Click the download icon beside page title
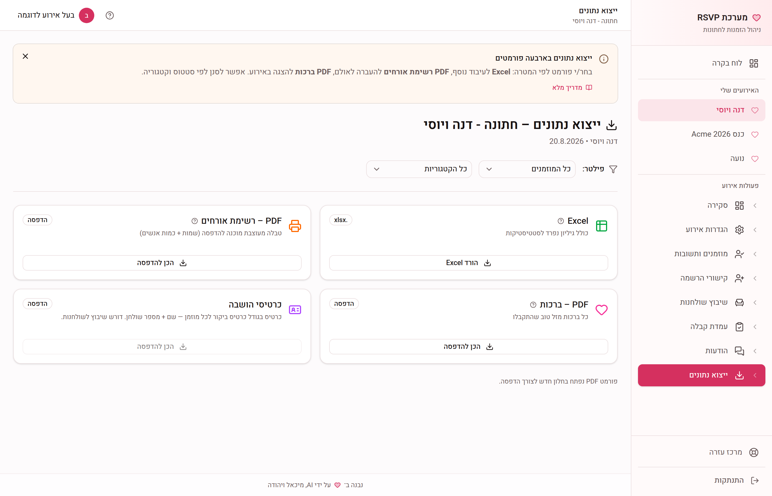Image resolution: width=772 pixels, height=496 pixels. [x=611, y=125]
